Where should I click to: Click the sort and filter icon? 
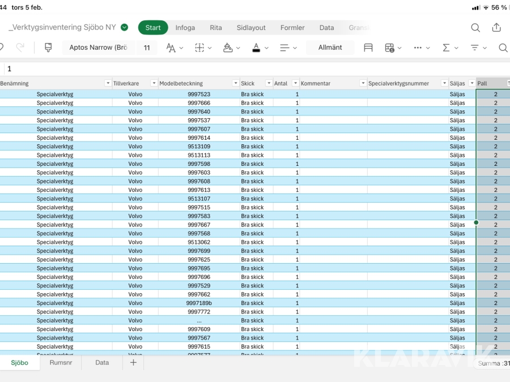(475, 48)
